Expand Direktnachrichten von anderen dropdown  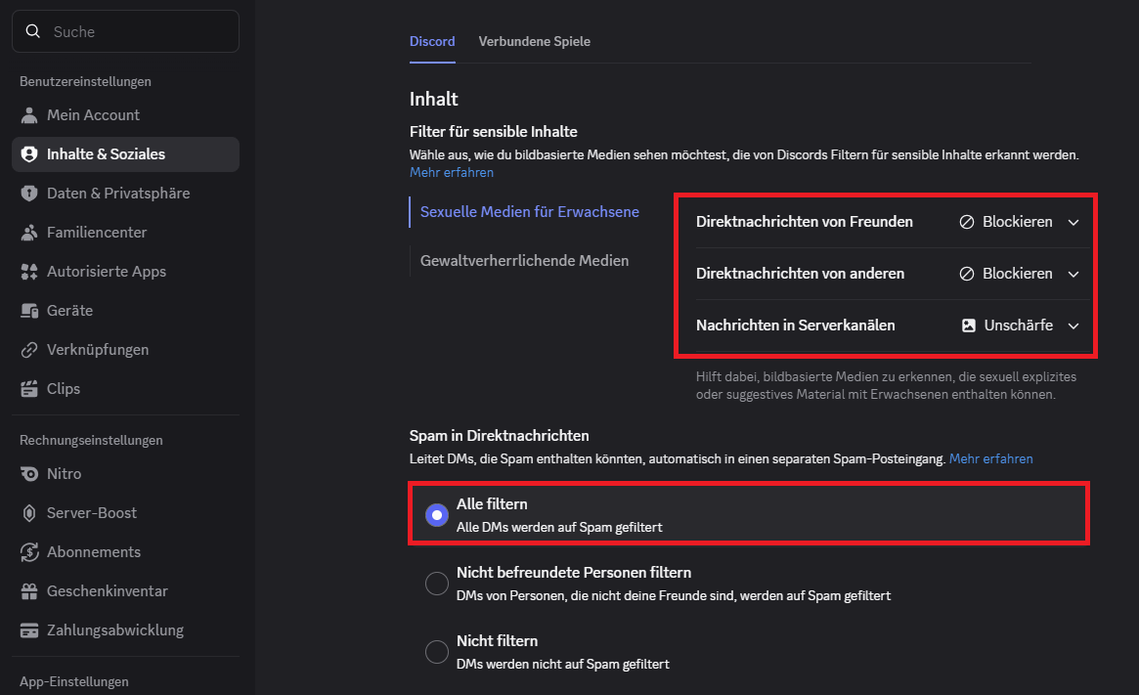coord(1018,274)
